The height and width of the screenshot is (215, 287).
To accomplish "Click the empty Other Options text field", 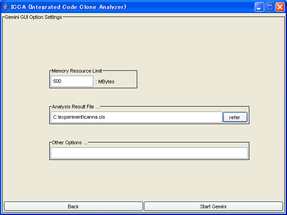I will (x=149, y=153).
